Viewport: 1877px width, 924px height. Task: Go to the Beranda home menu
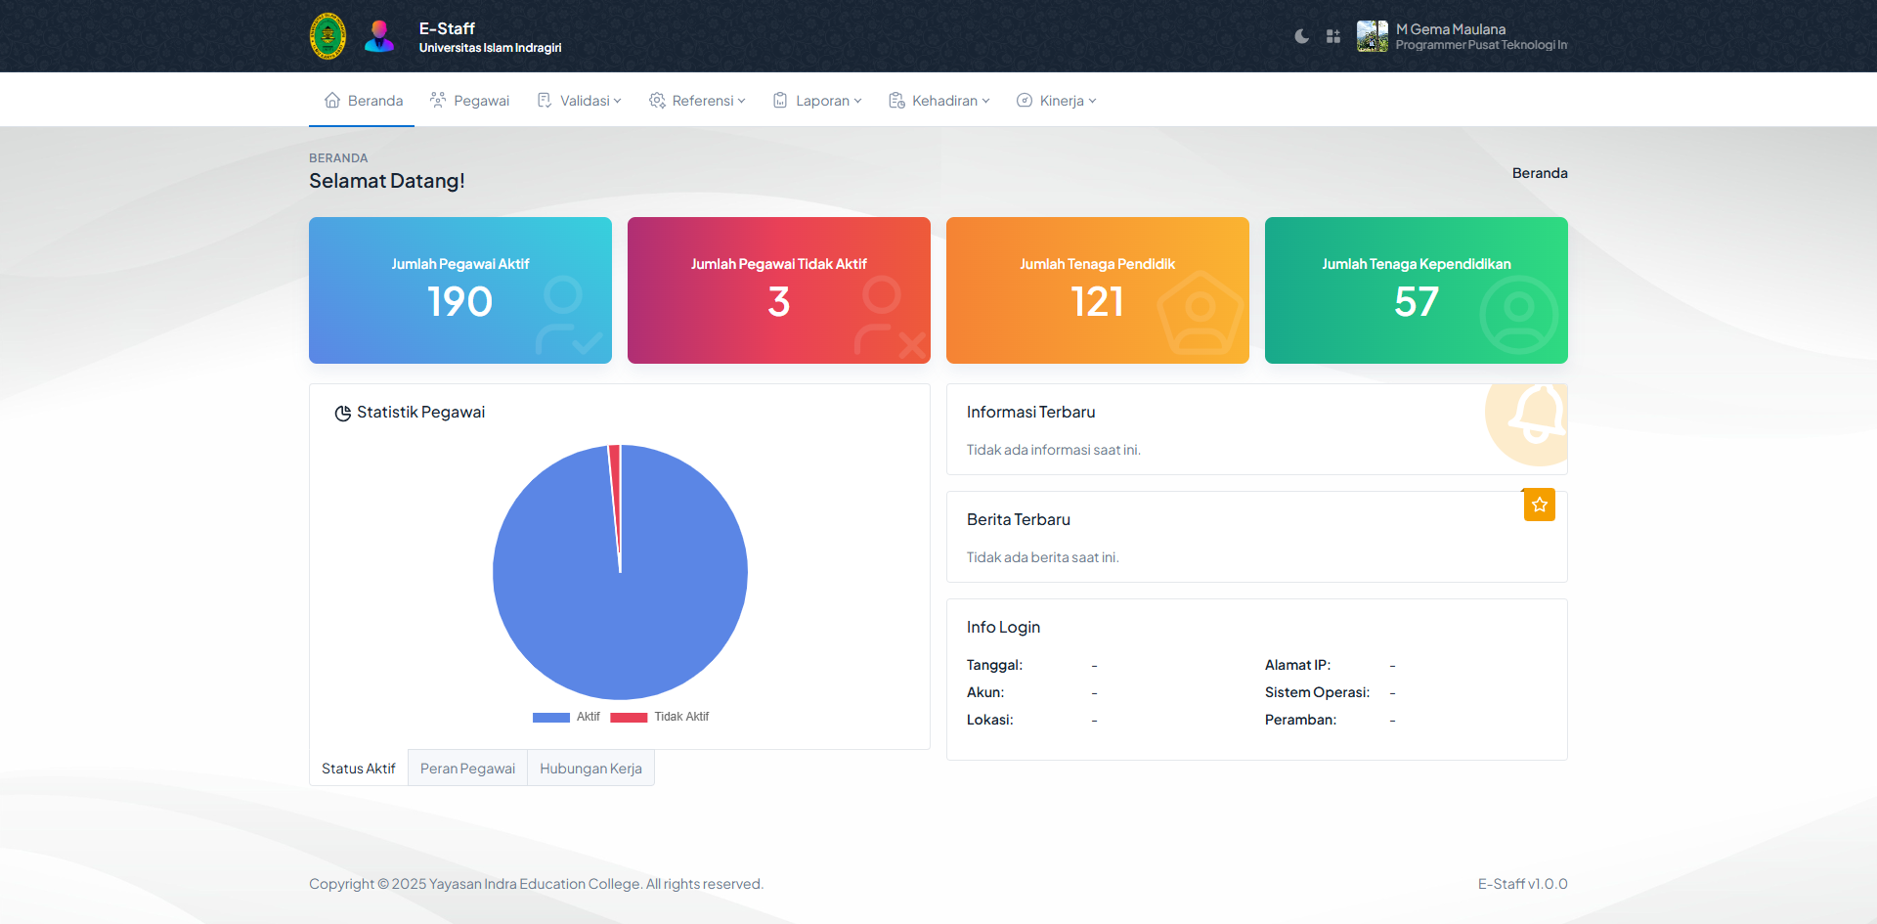(x=363, y=101)
